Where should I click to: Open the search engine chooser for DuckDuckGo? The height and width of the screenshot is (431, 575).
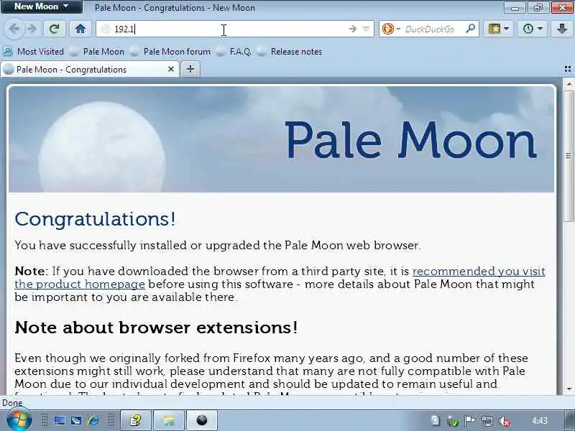coord(391,29)
